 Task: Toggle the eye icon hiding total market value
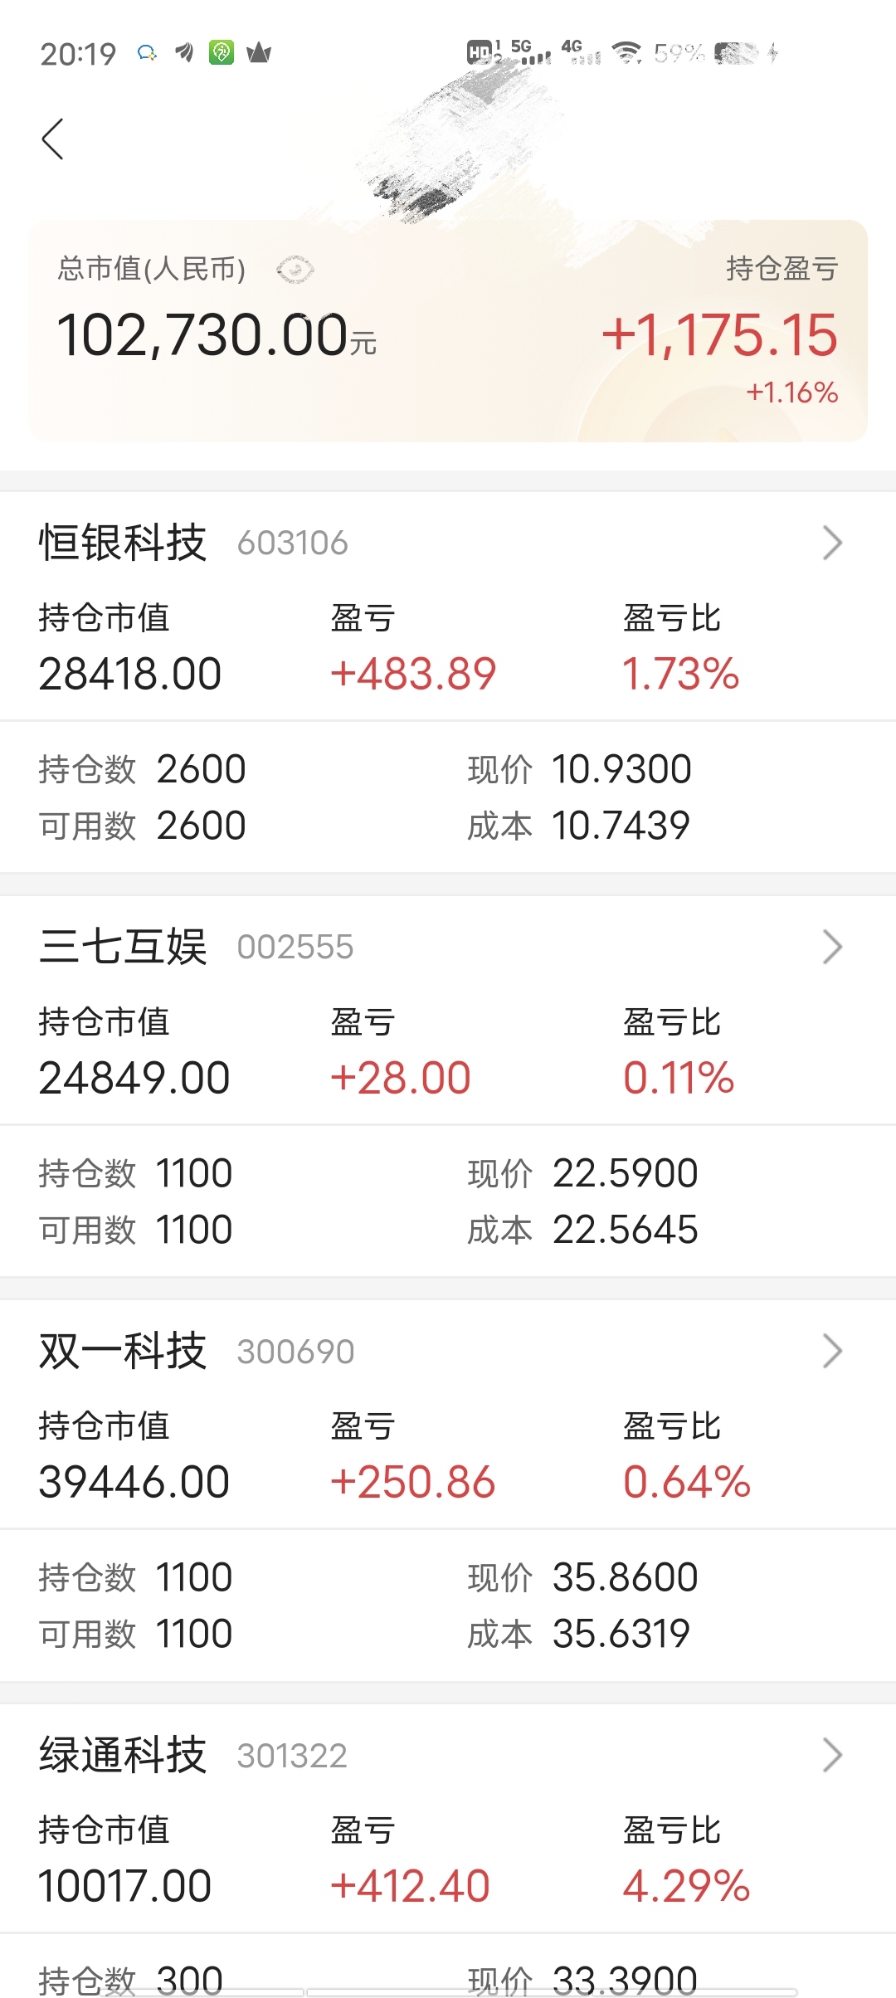pos(295,270)
